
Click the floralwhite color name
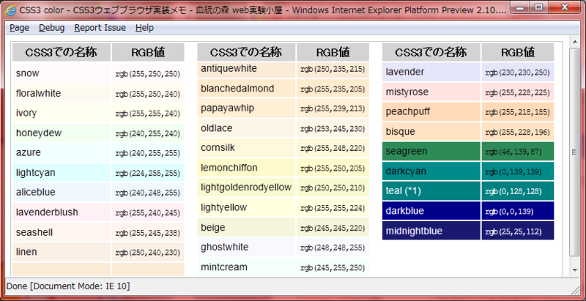click(x=38, y=93)
